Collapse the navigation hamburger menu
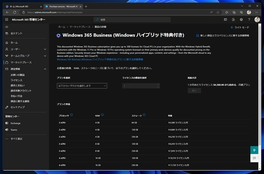264x174 pixels. (x=7, y=27)
